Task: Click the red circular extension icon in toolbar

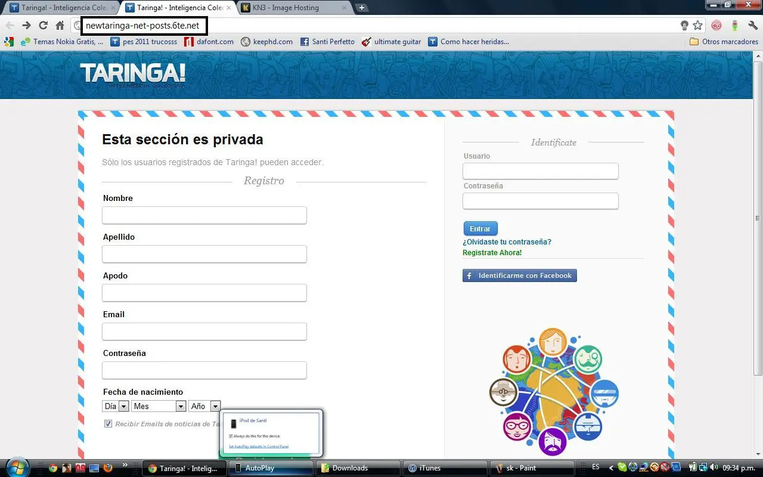Action: tap(717, 26)
